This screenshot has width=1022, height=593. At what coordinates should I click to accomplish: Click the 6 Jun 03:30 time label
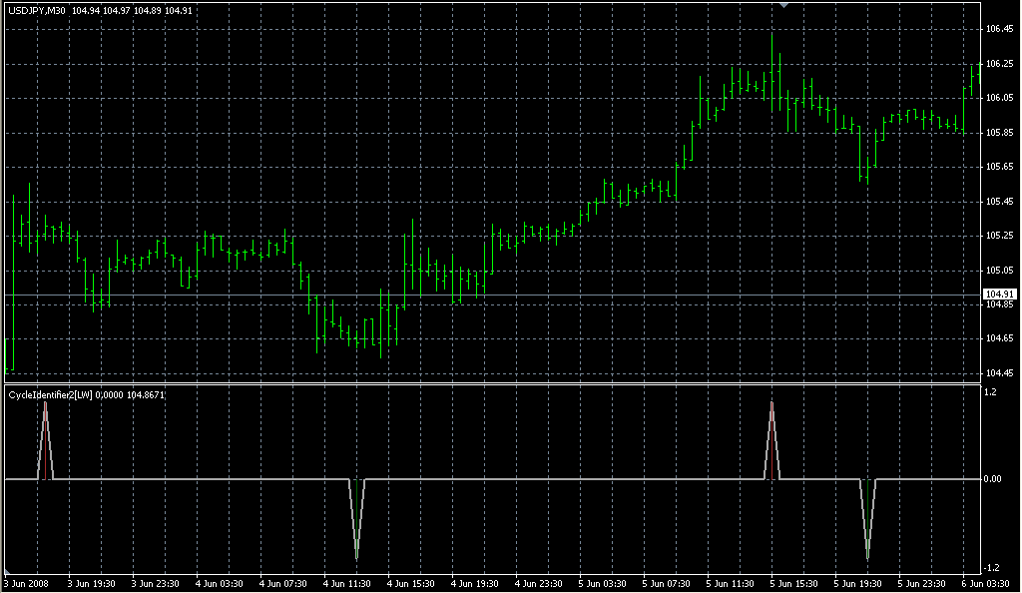(985, 584)
